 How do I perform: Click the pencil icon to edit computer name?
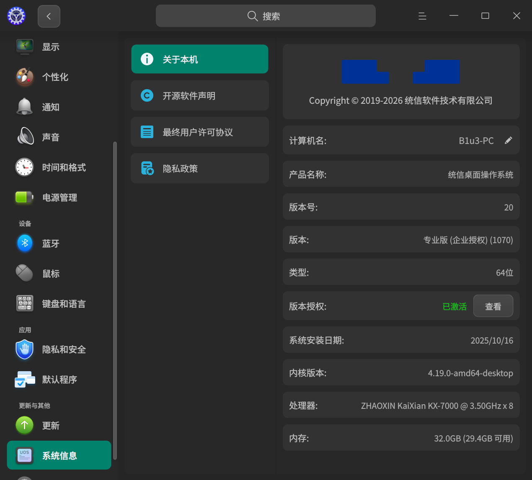tap(508, 141)
